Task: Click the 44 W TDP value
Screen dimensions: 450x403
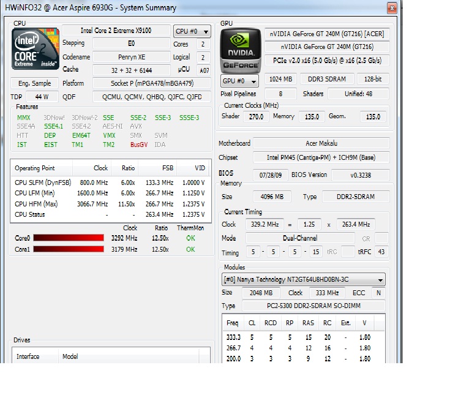Action: tap(42, 97)
